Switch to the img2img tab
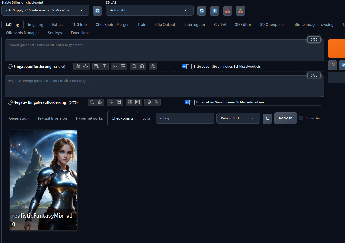Screen dimensions: 345x243 click(35, 24)
